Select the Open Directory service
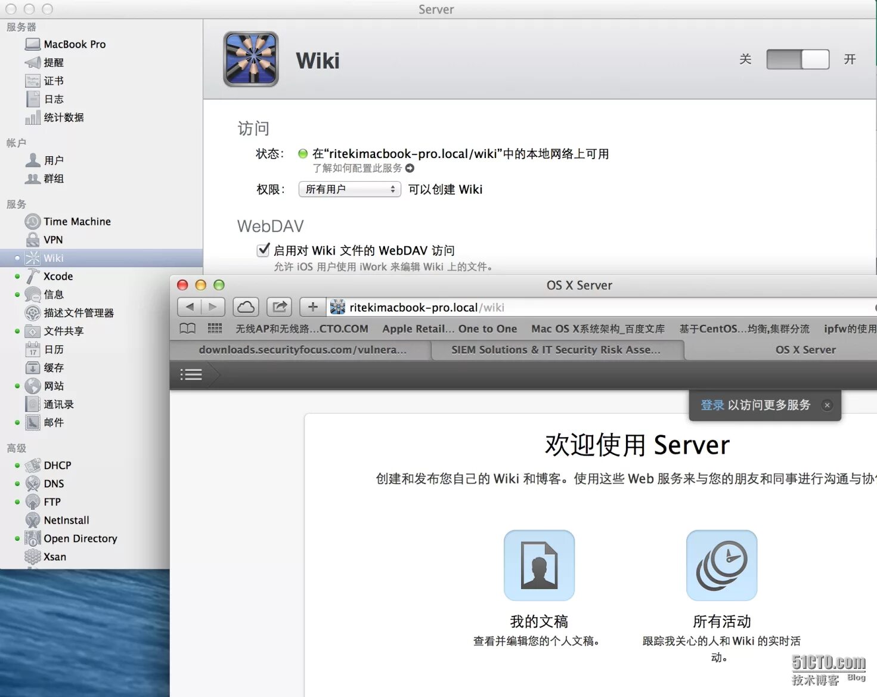Screen dimensions: 877x697 point(71,538)
